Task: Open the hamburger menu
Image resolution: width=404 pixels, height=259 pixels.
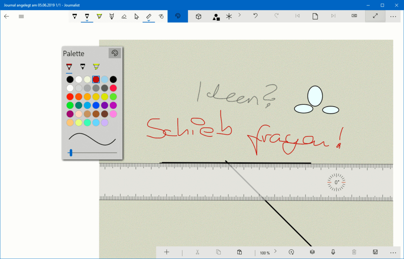Action: [21, 16]
